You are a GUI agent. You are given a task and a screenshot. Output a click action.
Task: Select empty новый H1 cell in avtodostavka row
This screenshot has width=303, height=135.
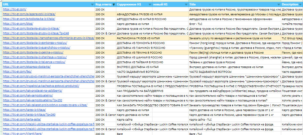click(170, 19)
